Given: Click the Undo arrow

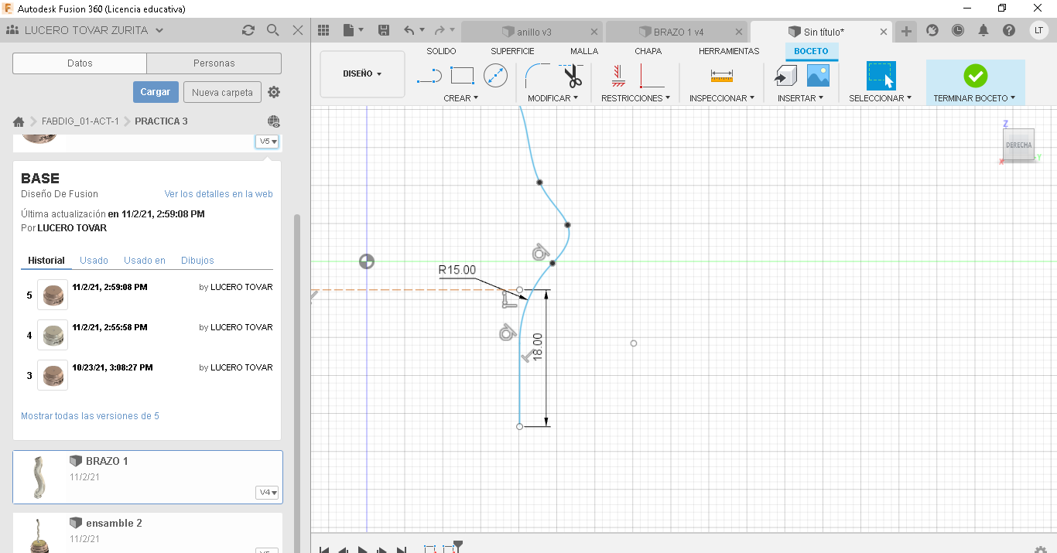Looking at the screenshot, I should tap(409, 30).
